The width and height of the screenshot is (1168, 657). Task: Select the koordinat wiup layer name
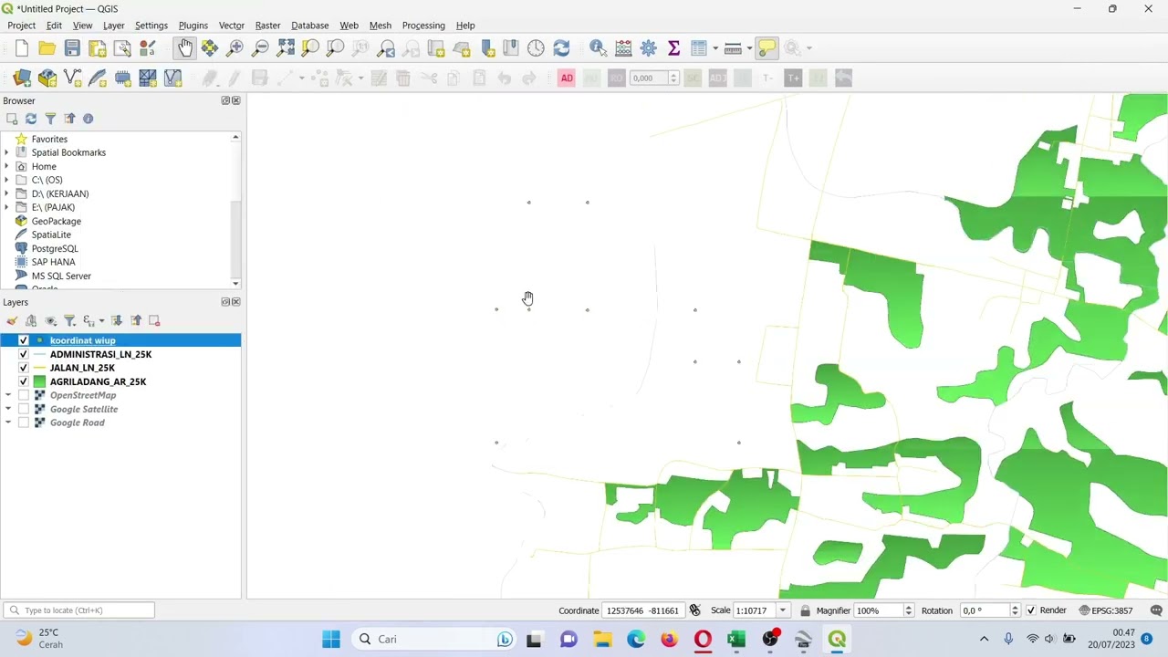83,340
